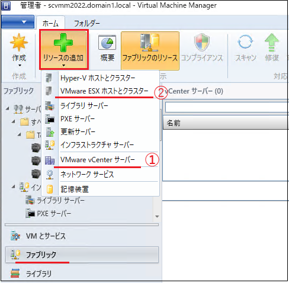Collapse the サーバー tree node arrow

[x=8, y=108]
